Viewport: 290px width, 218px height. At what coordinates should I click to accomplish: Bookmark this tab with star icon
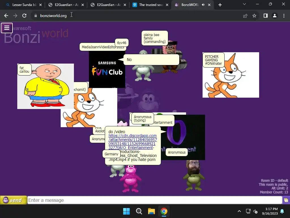[254, 16]
